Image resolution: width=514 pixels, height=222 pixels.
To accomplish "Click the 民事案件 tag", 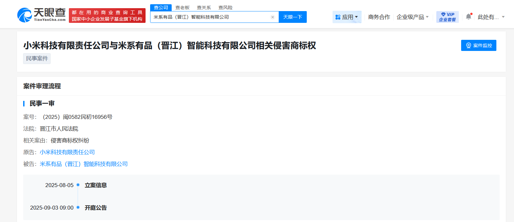I will [37, 58].
